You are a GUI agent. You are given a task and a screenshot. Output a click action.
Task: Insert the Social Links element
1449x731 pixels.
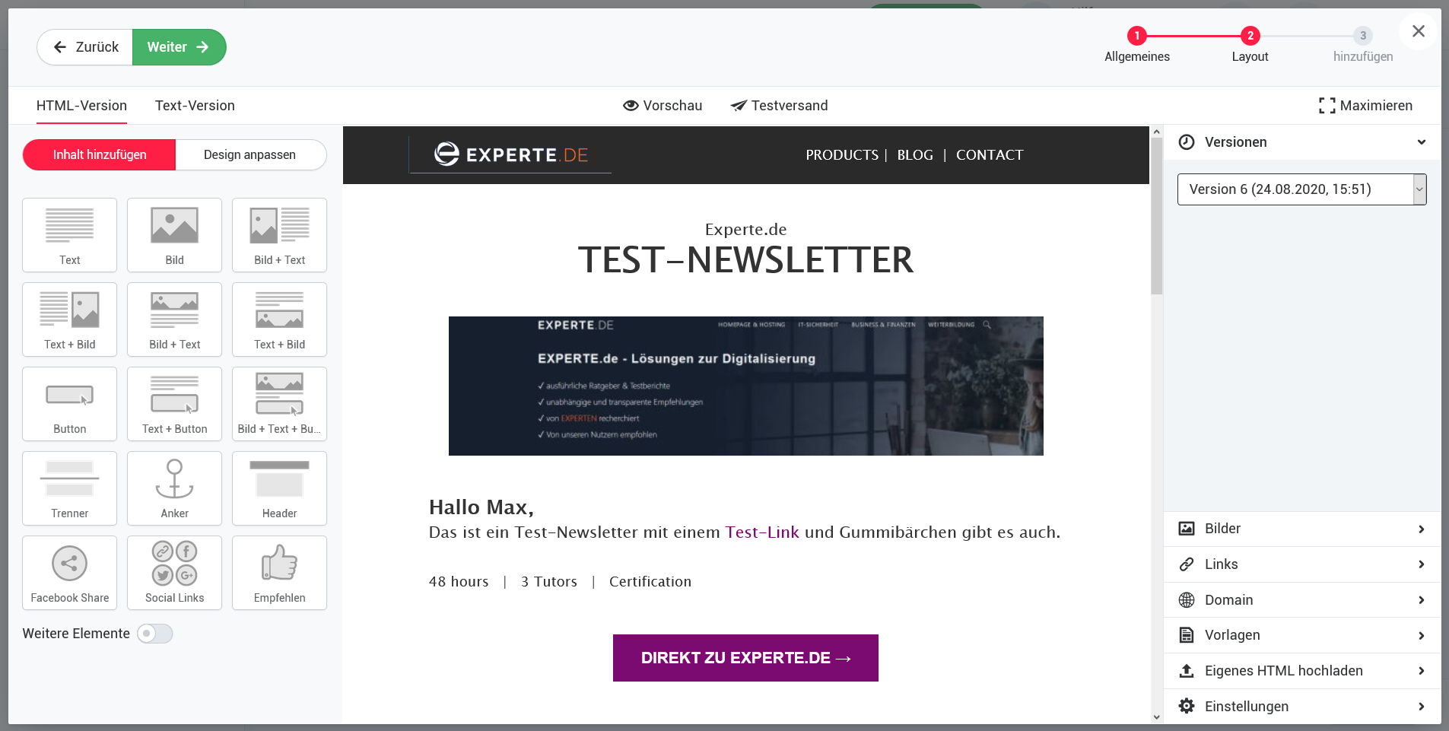(174, 573)
